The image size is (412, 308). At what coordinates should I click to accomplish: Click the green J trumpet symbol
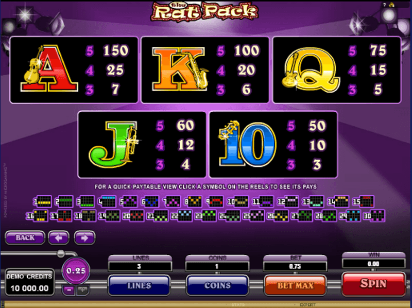click(x=114, y=144)
